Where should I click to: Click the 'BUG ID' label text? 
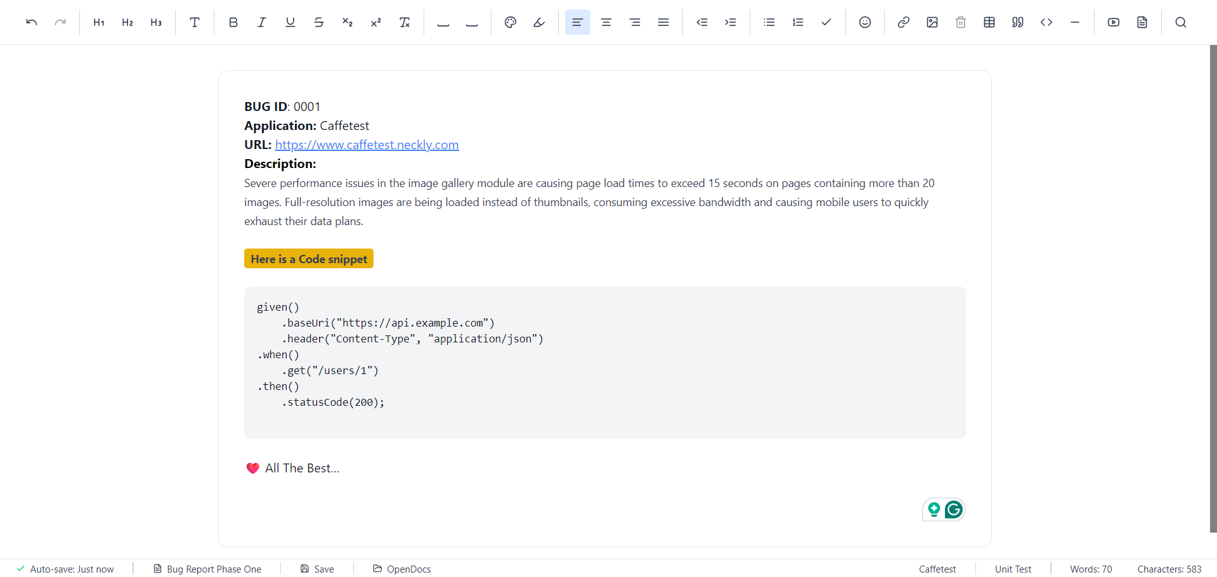coord(266,107)
